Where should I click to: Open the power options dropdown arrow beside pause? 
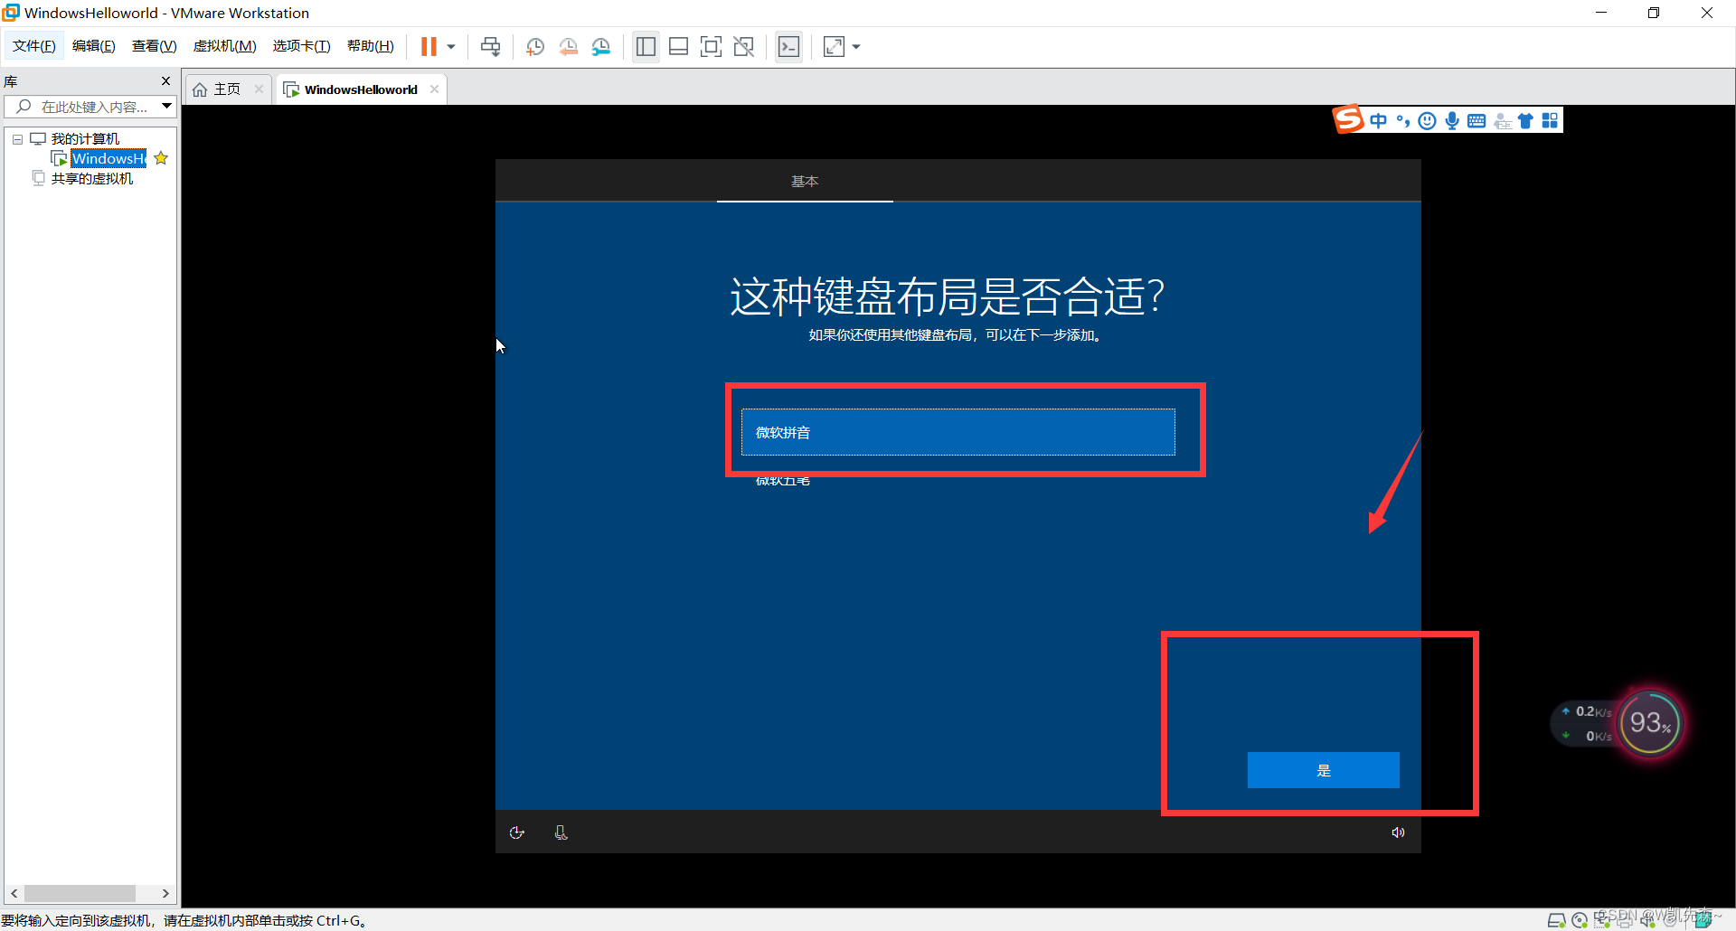451,47
